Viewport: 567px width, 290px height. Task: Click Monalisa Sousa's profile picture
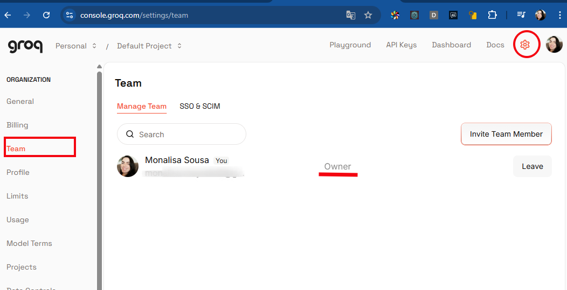click(128, 166)
